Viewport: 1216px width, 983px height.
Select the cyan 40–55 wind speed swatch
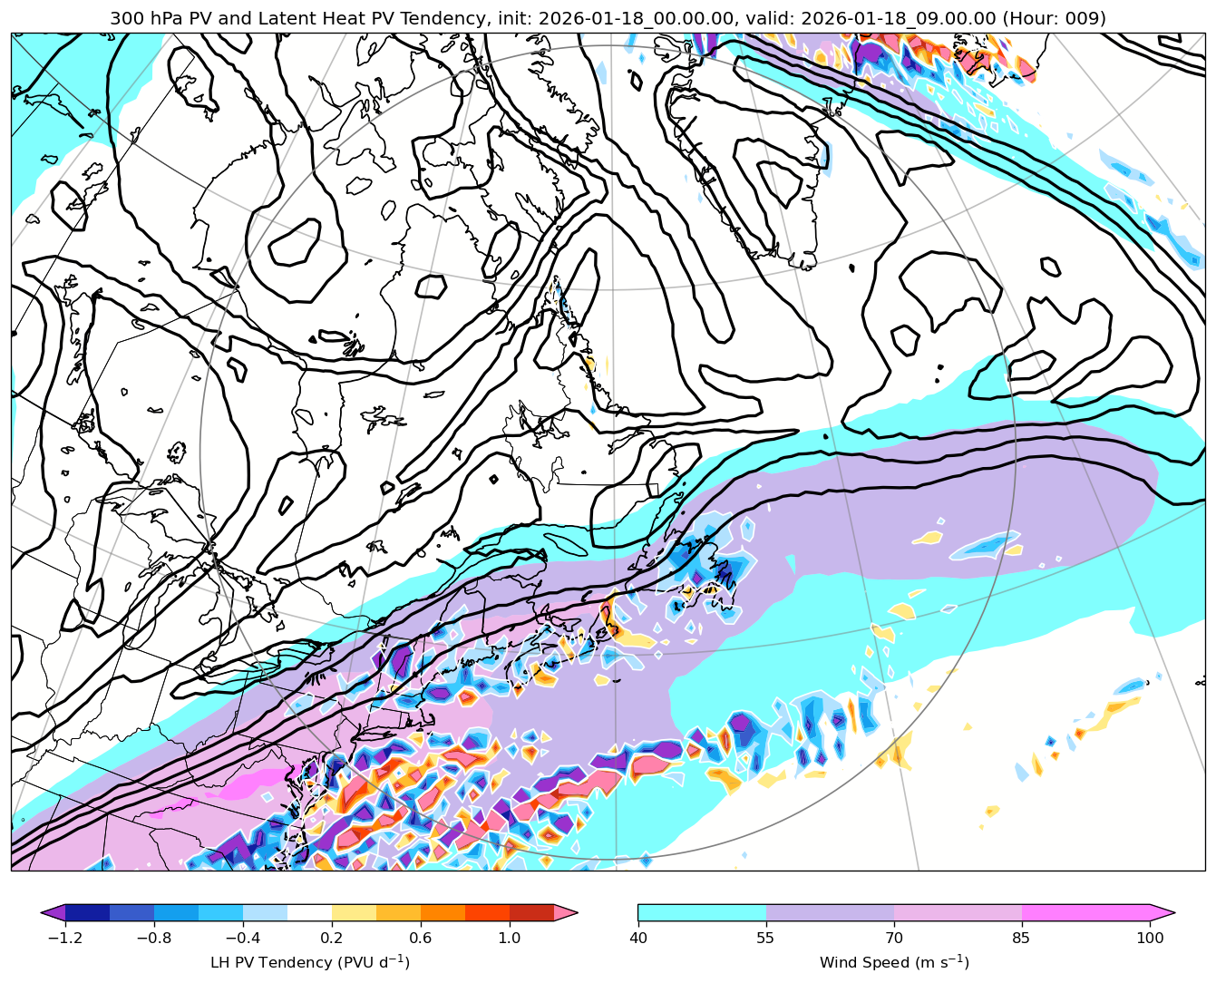point(702,912)
